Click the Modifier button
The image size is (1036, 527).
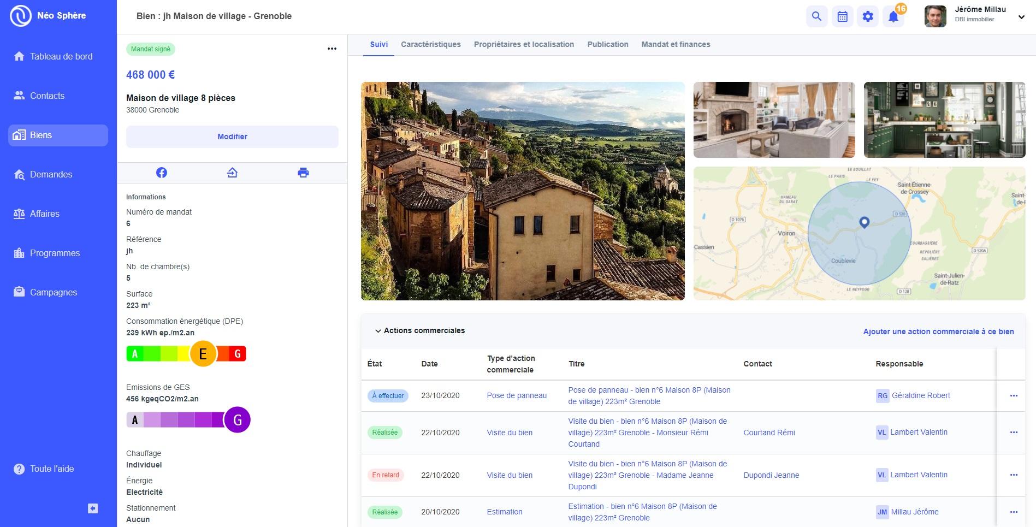232,137
